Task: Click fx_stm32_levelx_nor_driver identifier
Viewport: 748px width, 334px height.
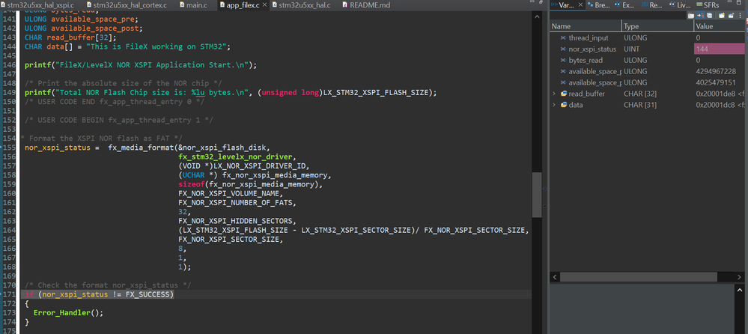Action: point(237,157)
